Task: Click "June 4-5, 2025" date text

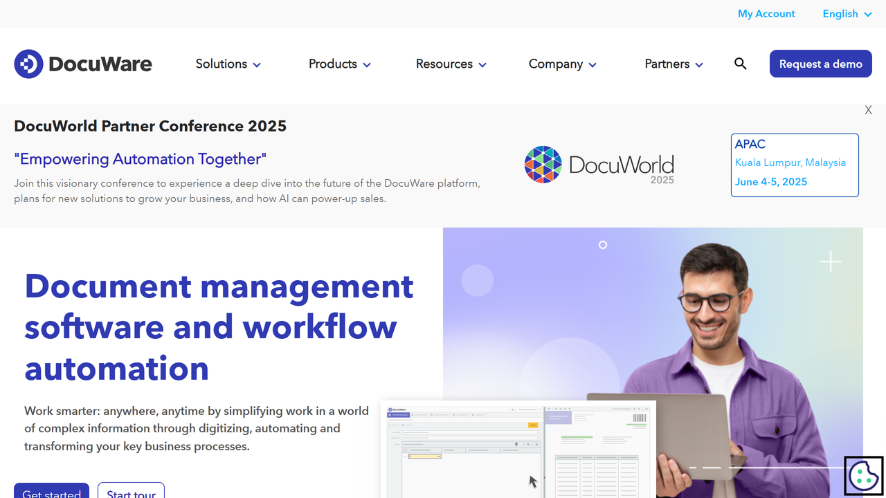Action: pyautogui.click(x=771, y=182)
